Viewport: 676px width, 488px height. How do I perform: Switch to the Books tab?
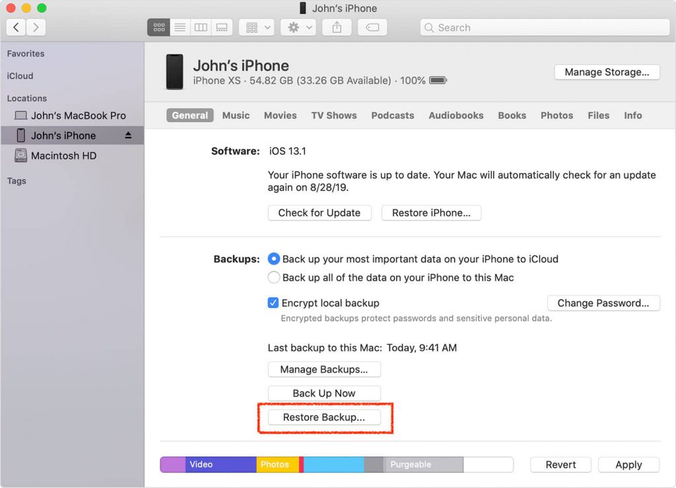click(x=512, y=115)
